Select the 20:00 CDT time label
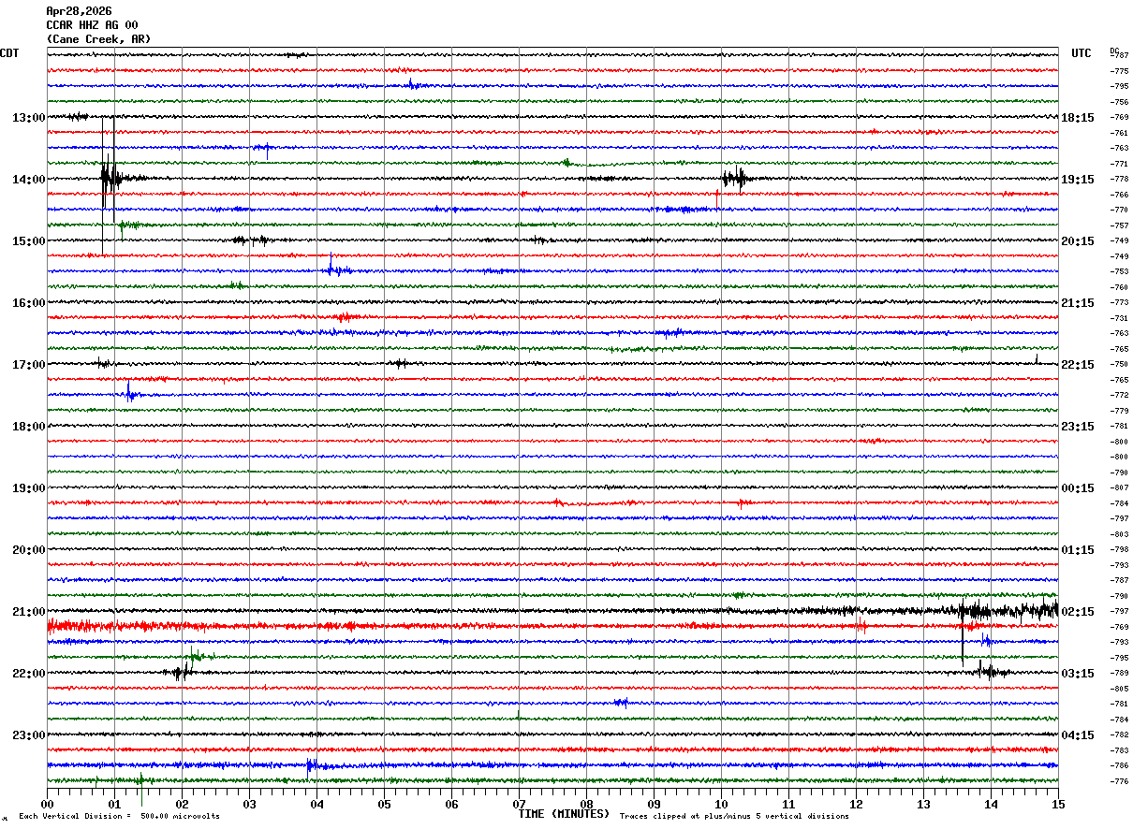Screen dimensions: 1133x829 tap(28, 550)
